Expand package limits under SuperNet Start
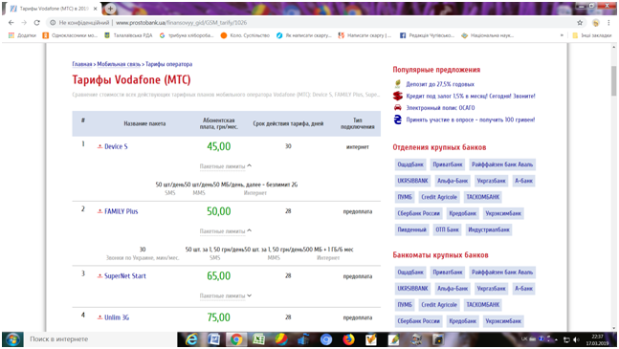This screenshot has height=349, width=619. tap(226, 295)
